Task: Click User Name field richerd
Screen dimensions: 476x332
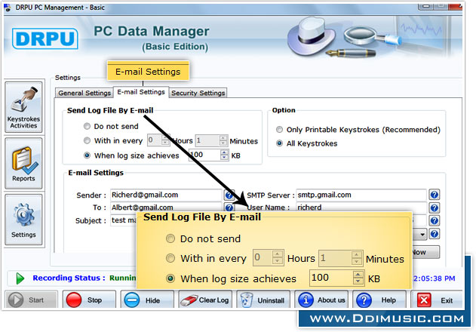Action: click(361, 207)
